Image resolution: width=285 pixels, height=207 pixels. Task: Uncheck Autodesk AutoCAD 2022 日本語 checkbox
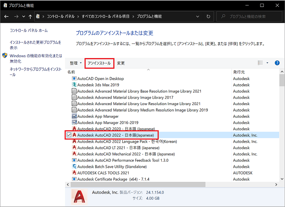[69, 135]
